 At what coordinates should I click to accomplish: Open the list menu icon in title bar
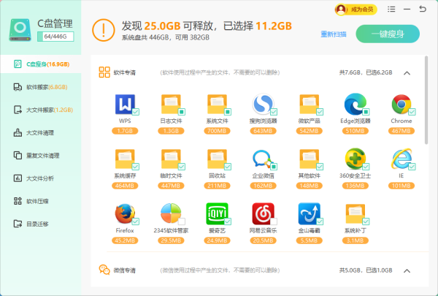point(391,10)
